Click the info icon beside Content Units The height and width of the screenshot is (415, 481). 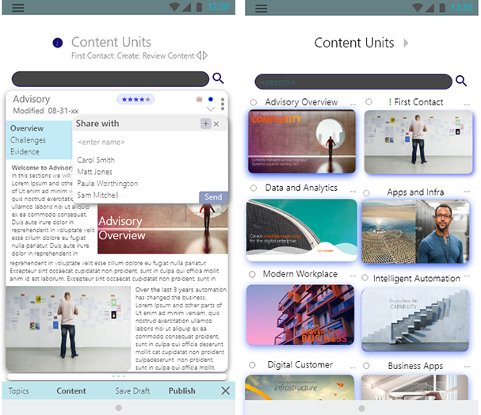pos(57,43)
